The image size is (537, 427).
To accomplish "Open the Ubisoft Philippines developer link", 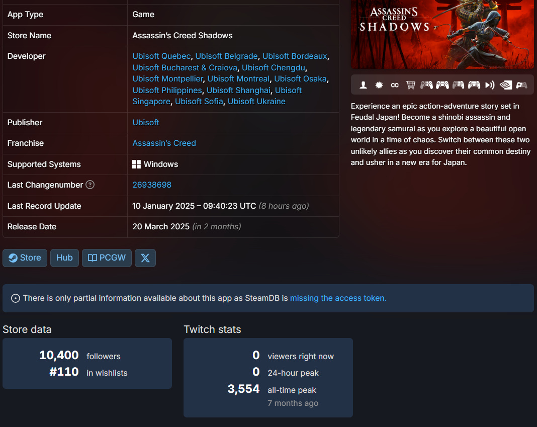I will pos(167,90).
